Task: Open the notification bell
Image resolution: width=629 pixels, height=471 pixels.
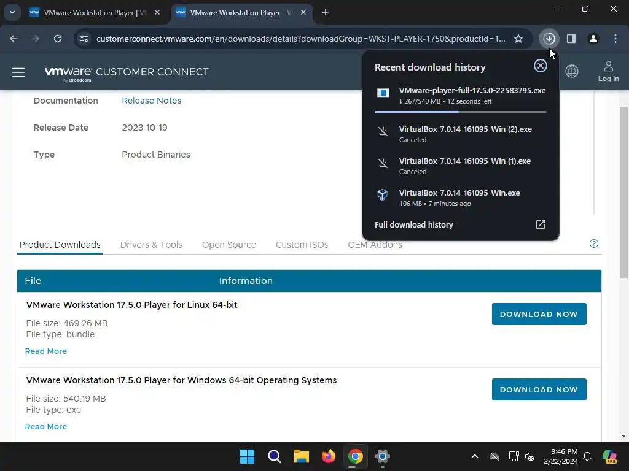Action: [587, 456]
